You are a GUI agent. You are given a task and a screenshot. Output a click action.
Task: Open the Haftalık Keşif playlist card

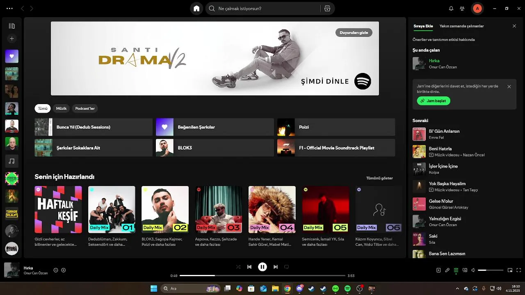click(x=58, y=217)
